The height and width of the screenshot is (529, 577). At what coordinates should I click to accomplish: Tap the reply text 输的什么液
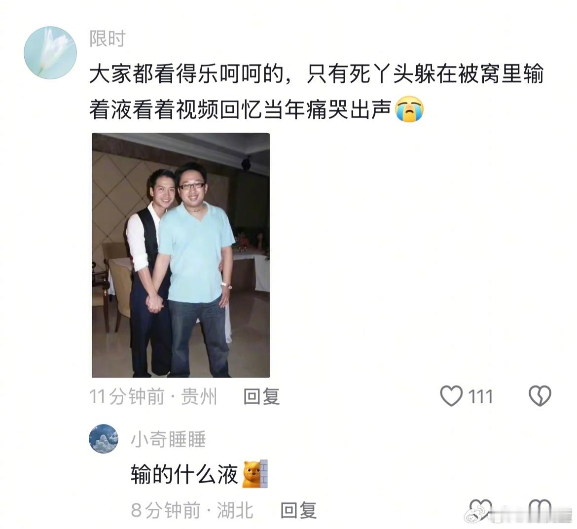tap(185, 474)
